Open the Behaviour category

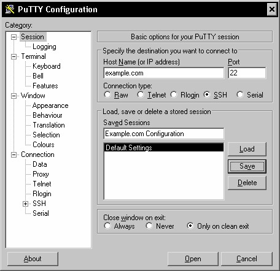pyautogui.click(x=47, y=115)
